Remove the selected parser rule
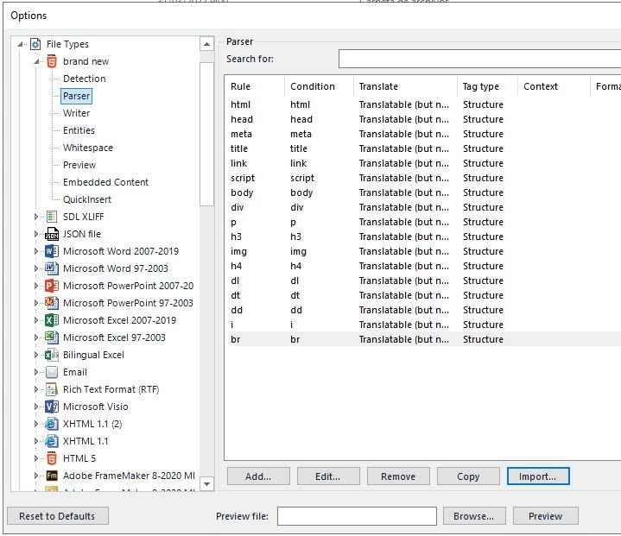This screenshot has height=536, width=621. coord(398,476)
